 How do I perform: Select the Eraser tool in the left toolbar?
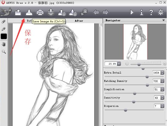[x=4, y=22]
